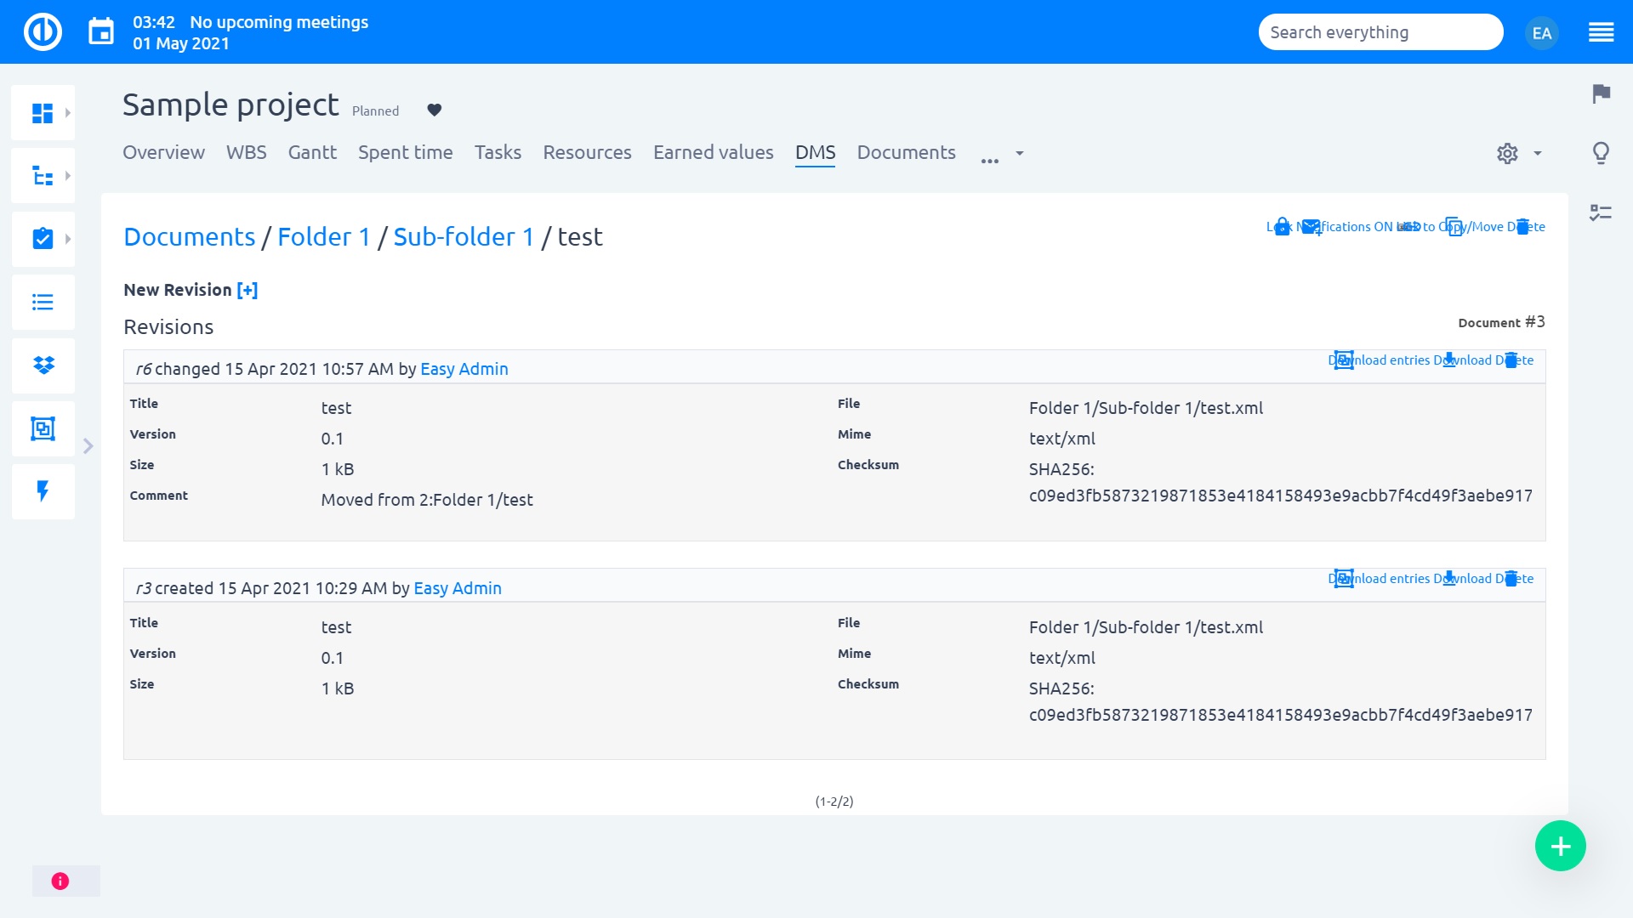Click the green plus floating button
Image resolution: width=1633 pixels, height=918 pixels.
(1560, 846)
